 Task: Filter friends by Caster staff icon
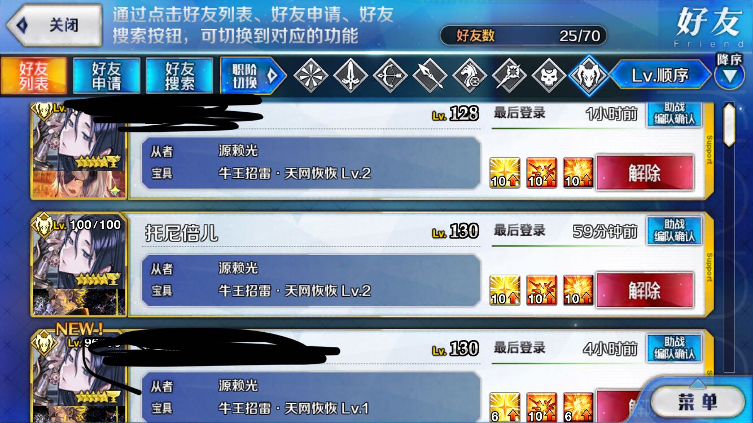coord(509,75)
